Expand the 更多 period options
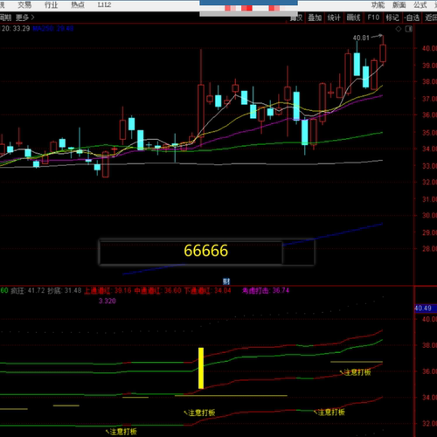 tap(25, 17)
